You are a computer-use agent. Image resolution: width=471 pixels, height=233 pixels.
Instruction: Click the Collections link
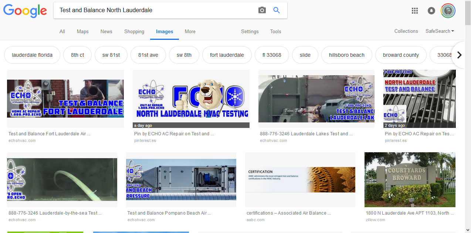406,31
